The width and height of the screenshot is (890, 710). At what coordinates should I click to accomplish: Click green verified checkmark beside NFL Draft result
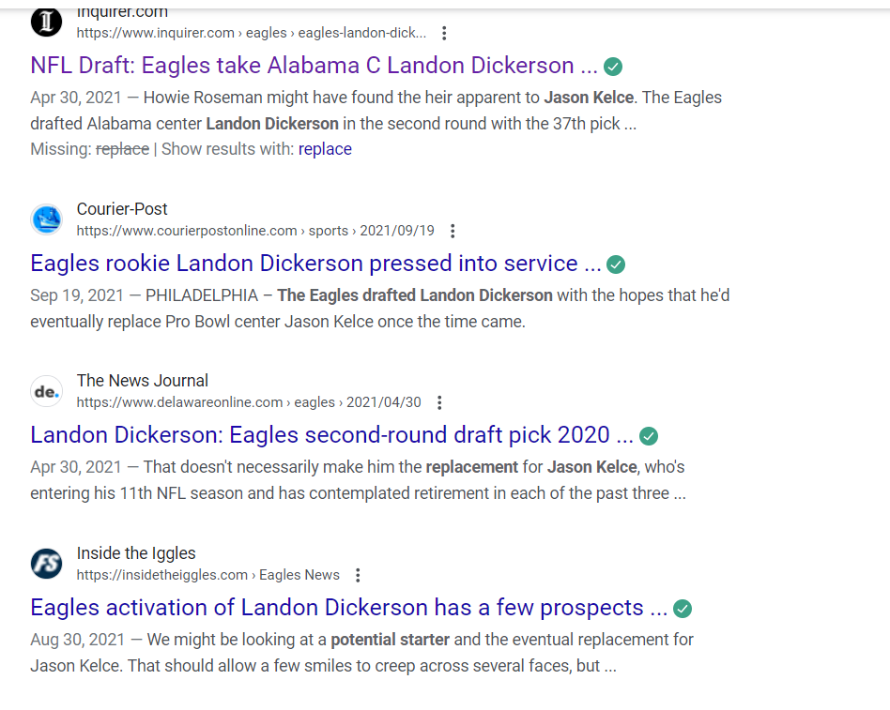tap(613, 67)
